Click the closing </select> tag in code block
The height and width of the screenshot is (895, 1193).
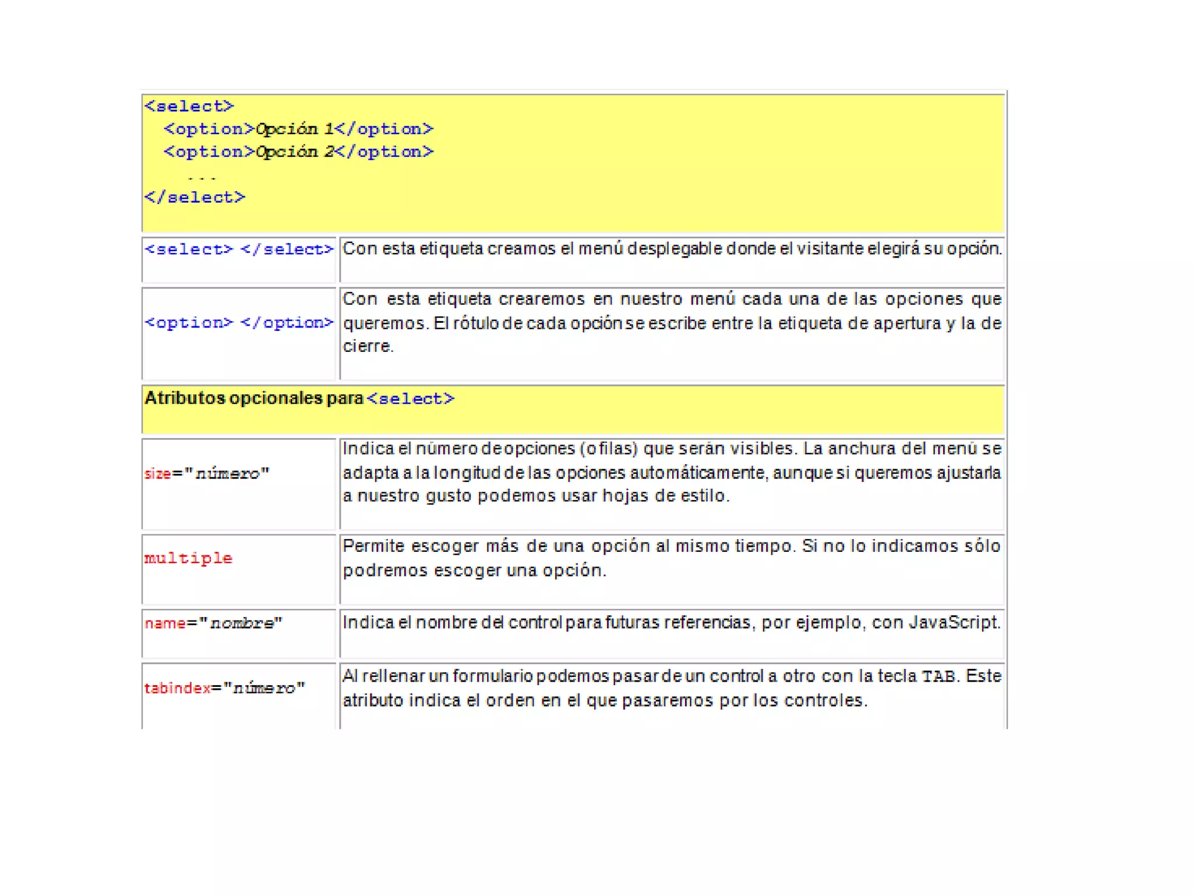(195, 197)
